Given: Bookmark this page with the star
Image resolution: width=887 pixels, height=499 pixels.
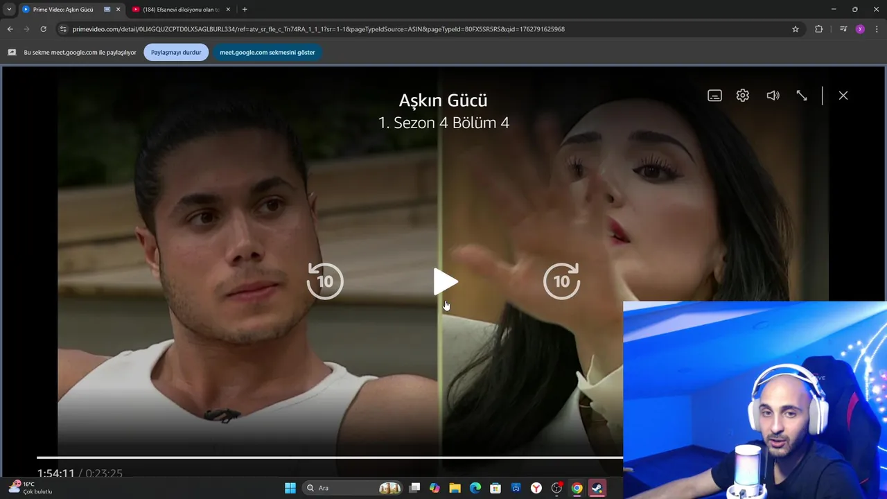Looking at the screenshot, I should pos(796,29).
